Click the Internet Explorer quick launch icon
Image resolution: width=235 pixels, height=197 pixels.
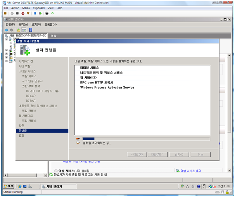tap(20, 187)
